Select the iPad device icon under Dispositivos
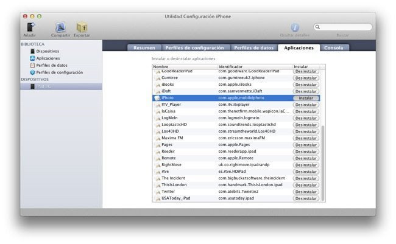 pyautogui.click(x=32, y=86)
